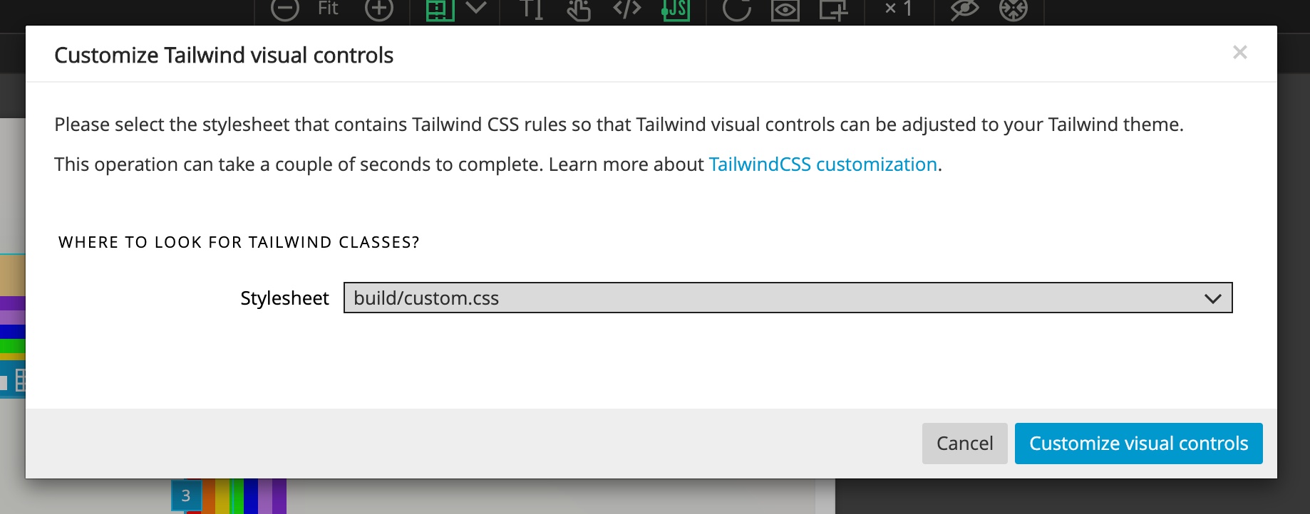
Task: Close the Customize Tailwind dialog with X
Action: [1239, 53]
